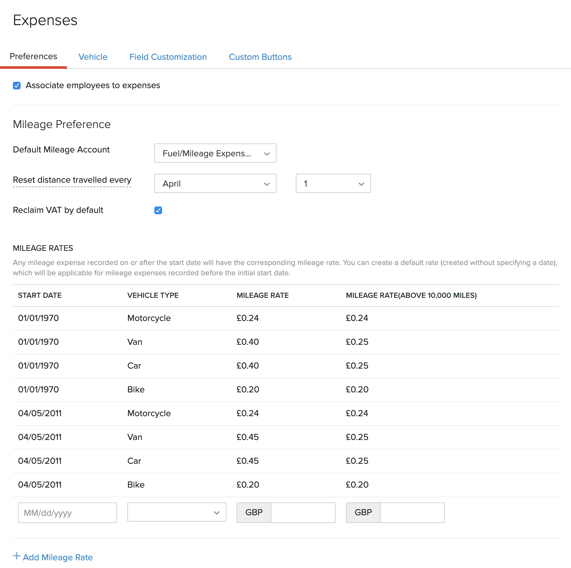Screen dimensions: 571x568
Task: Select Bike in the 01/01/1970 row
Action: tap(136, 389)
